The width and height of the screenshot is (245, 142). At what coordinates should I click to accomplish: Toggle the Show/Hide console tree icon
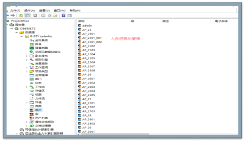(x=27, y=15)
